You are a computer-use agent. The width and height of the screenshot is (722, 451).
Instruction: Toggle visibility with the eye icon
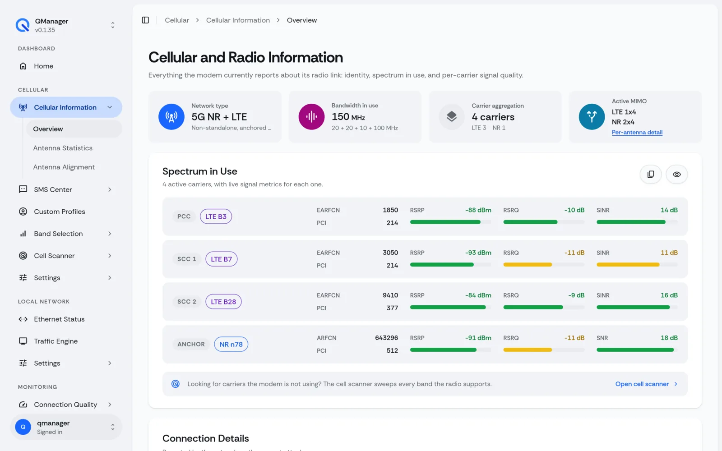click(x=677, y=175)
